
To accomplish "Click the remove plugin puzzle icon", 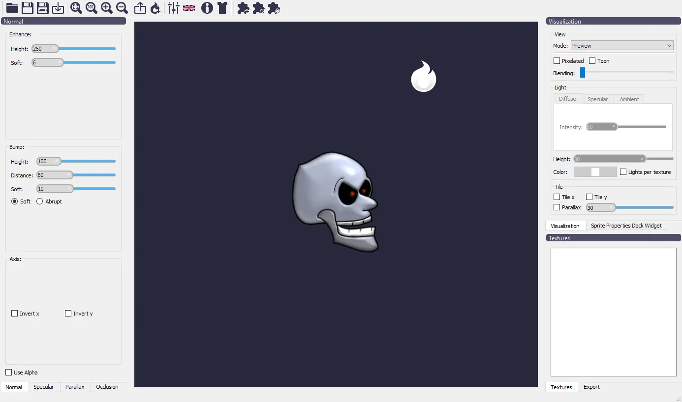I will 258,8.
